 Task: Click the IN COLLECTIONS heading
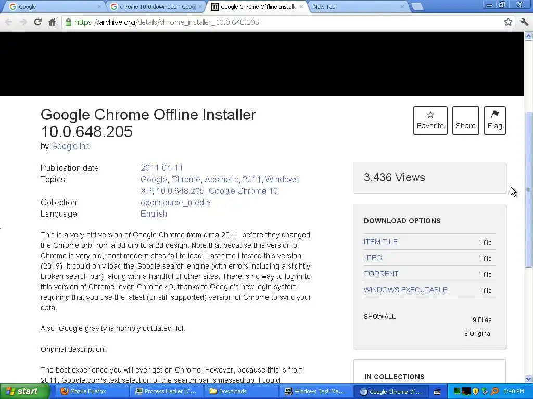point(395,377)
